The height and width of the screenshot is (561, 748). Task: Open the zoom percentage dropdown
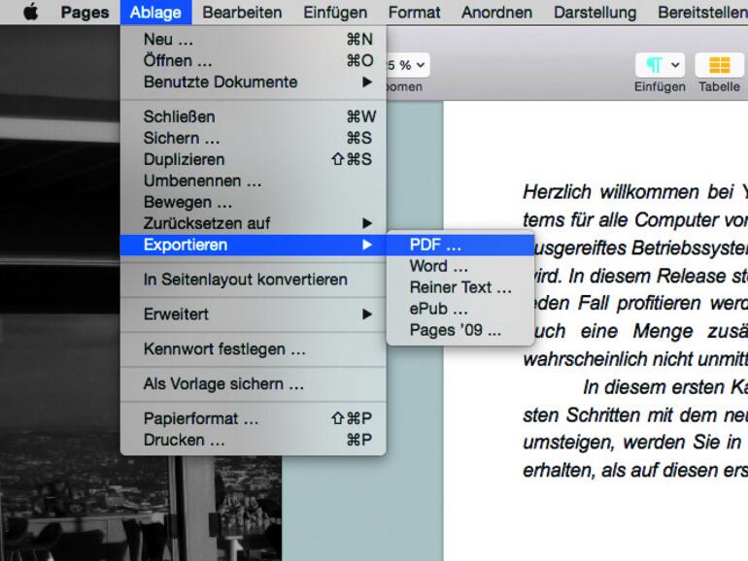(x=408, y=65)
